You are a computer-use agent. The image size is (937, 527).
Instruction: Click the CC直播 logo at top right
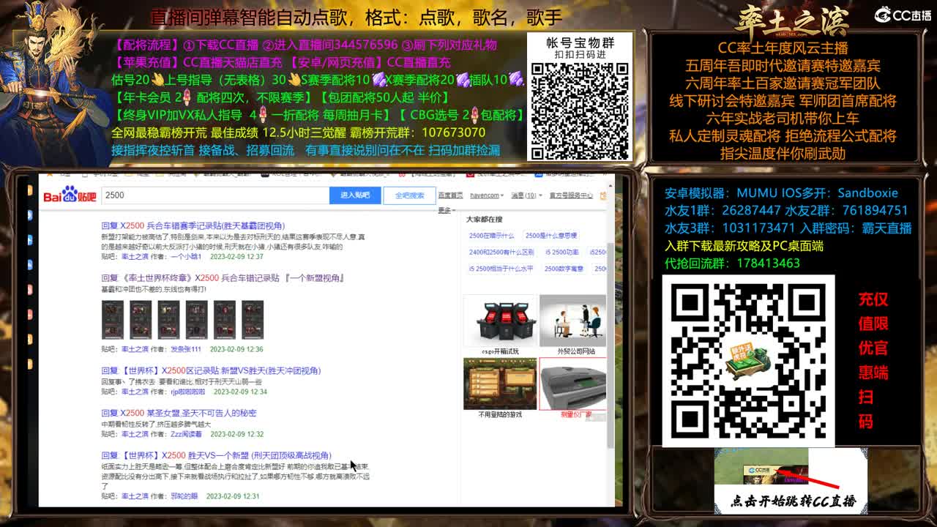903,15
